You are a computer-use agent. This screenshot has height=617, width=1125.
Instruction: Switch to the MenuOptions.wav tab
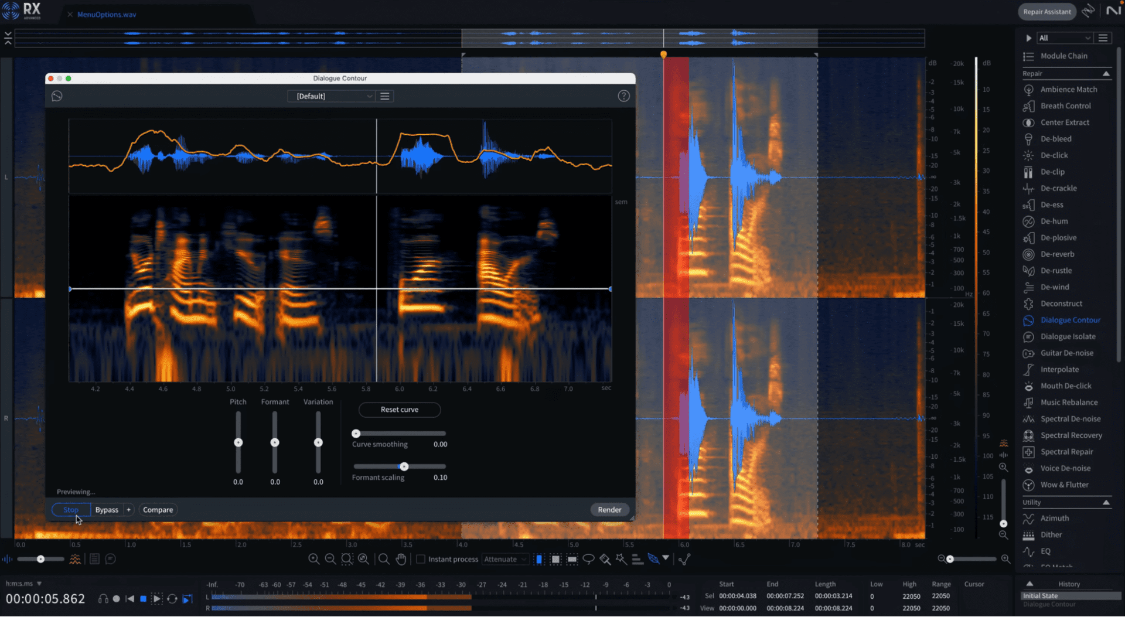(x=107, y=15)
